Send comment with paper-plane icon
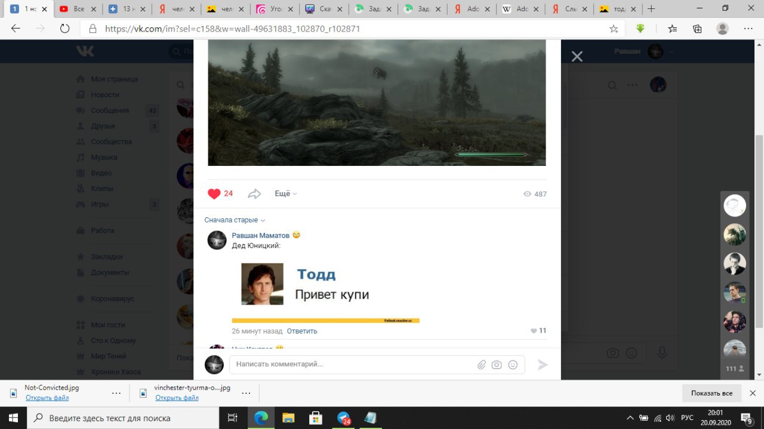Screen dimensions: 764x429 click(543, 365)
